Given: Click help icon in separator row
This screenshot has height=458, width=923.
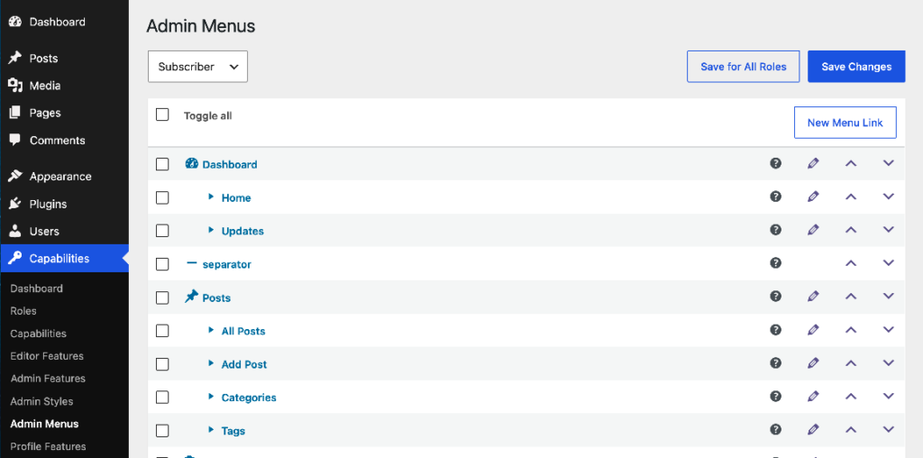Looking at the screenshot, I should tap(775, 262).
